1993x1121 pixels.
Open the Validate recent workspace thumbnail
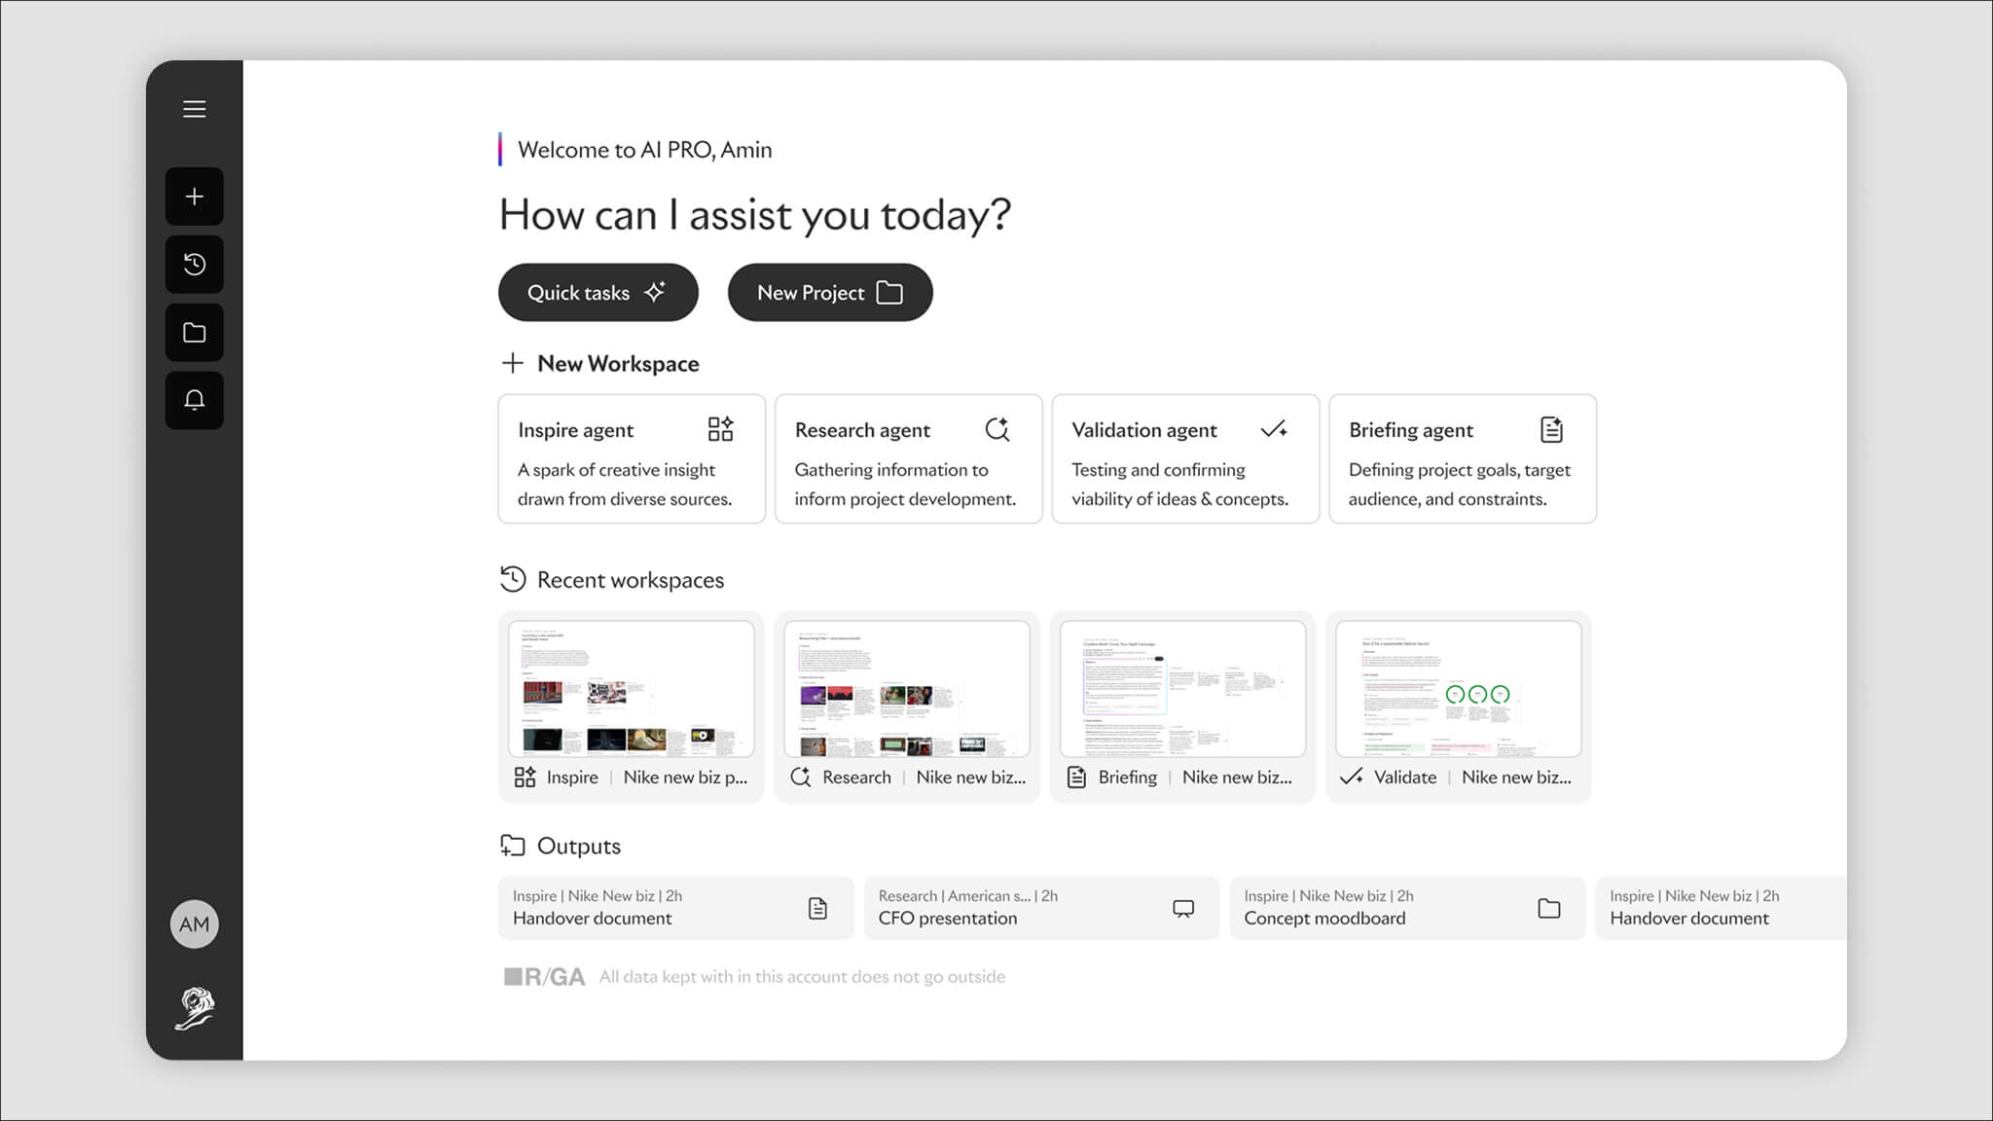1458,689
